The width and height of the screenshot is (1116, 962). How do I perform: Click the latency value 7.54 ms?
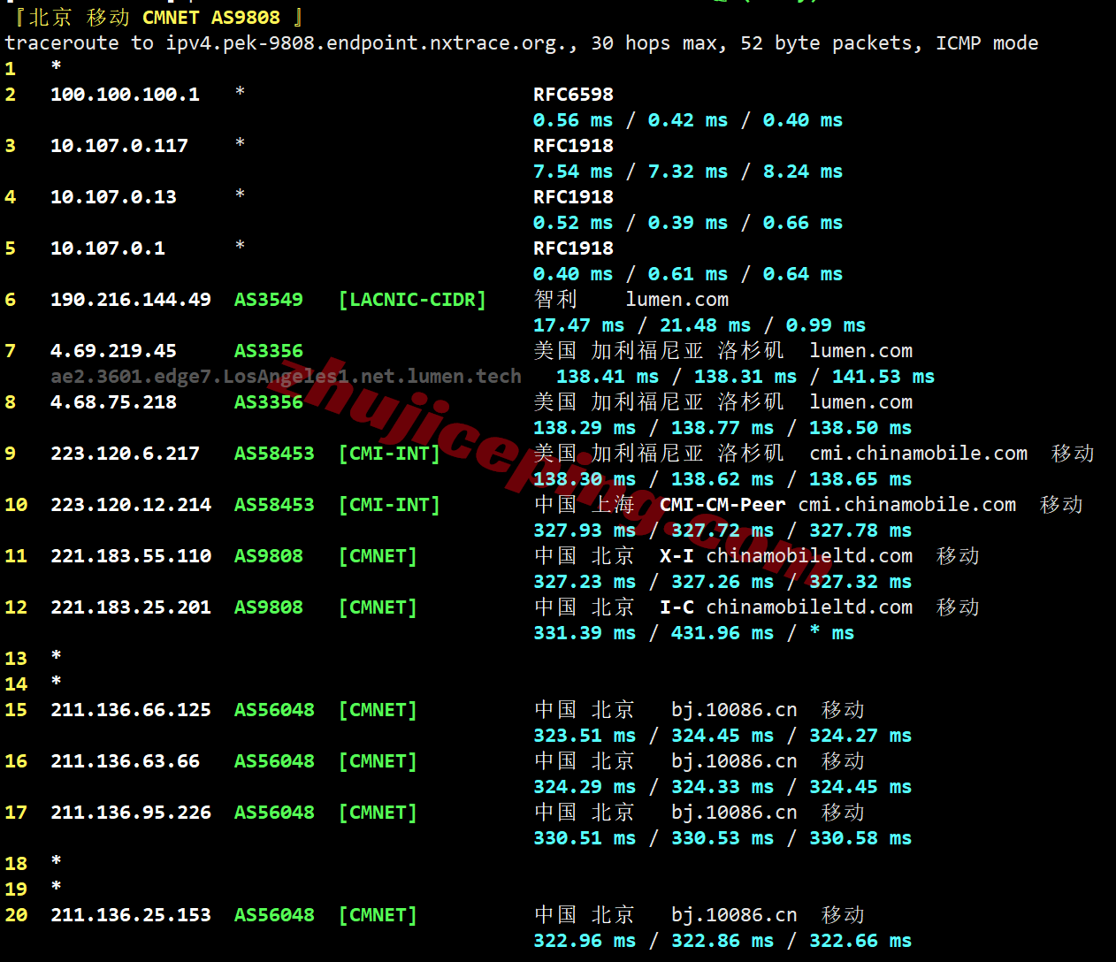(x=573, y=172)
